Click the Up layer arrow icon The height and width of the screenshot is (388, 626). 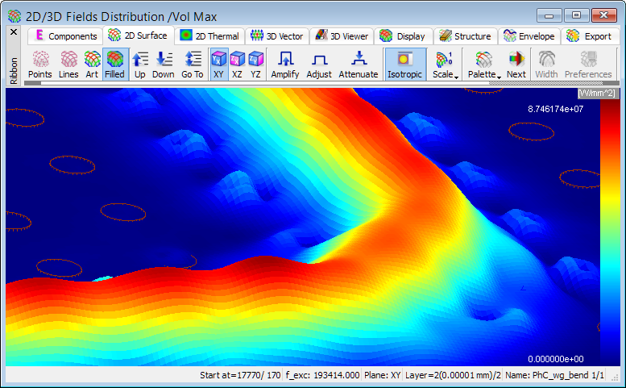140,65
